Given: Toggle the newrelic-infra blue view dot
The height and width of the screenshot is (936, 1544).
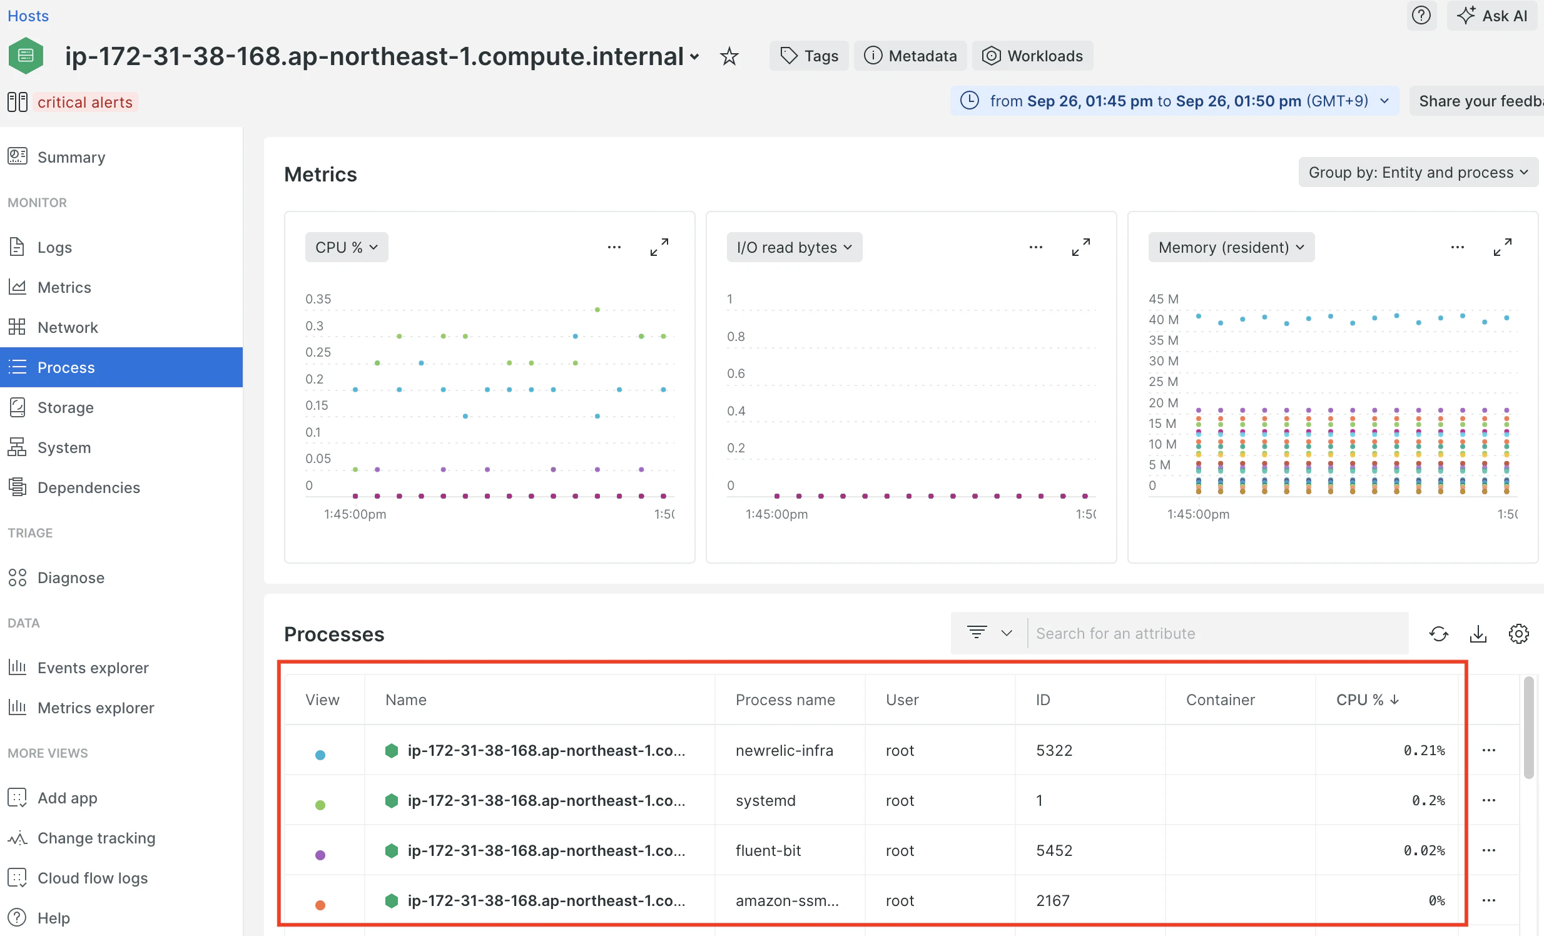Looking at the screenshot, I should [x=320, y=755].
